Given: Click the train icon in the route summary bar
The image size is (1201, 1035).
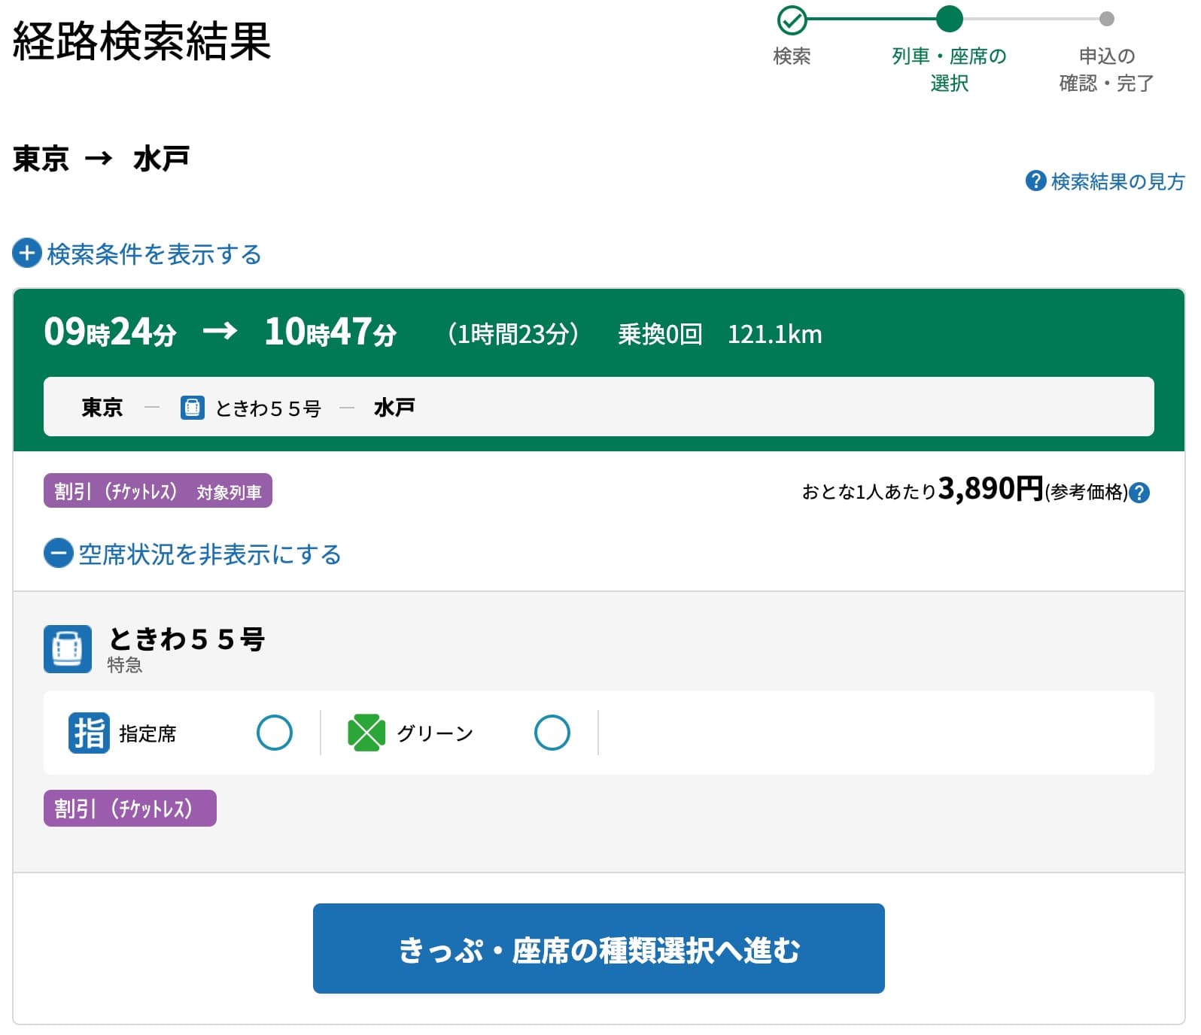Looking at the screenshot, I should 193,408.
